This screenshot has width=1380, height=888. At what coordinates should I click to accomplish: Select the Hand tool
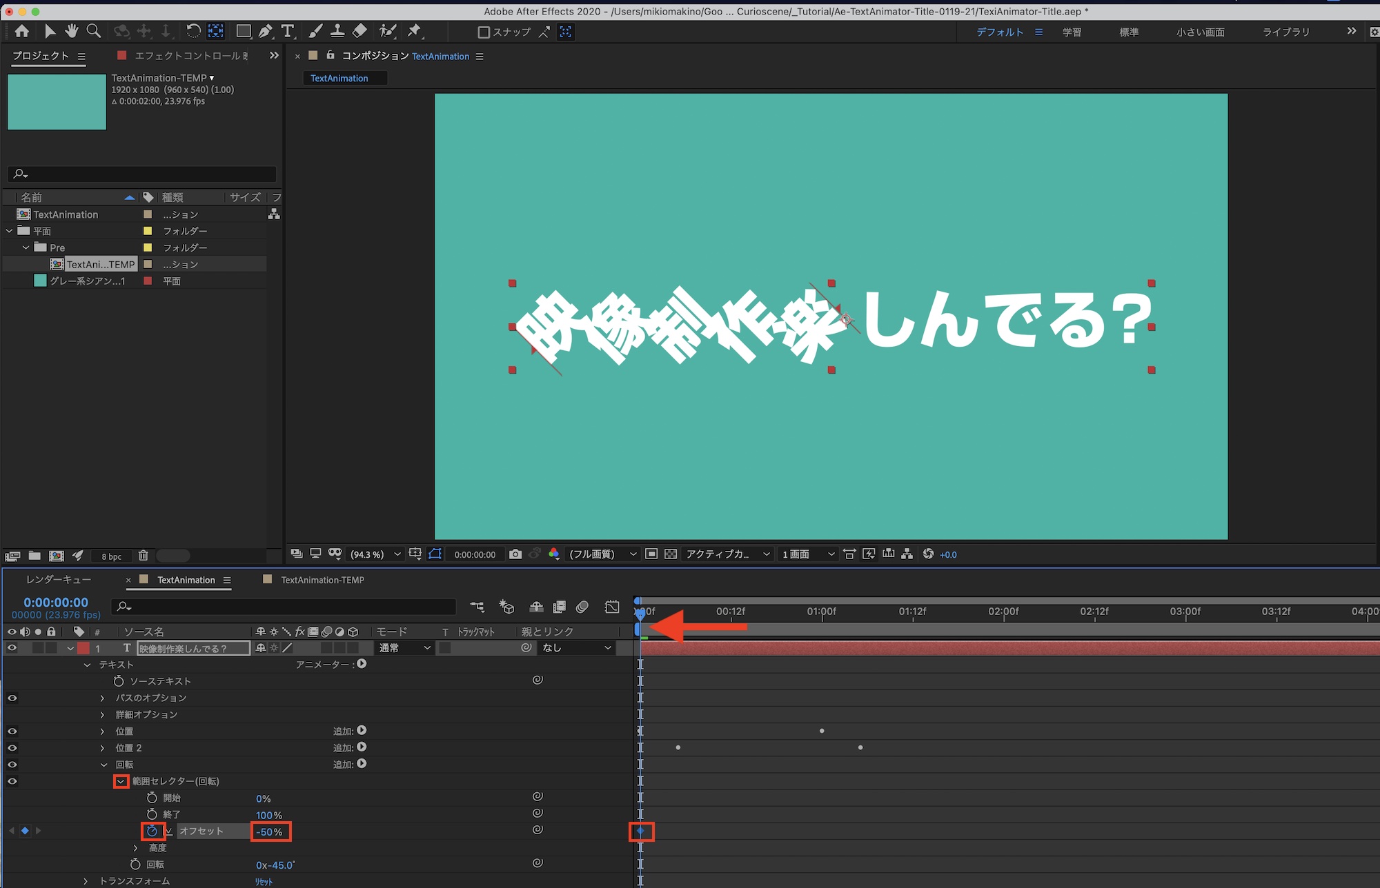click(72, 32)
